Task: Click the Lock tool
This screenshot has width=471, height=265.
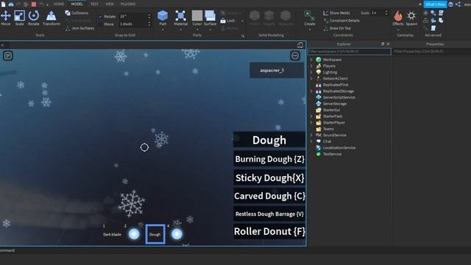Action: coord(228,21)
